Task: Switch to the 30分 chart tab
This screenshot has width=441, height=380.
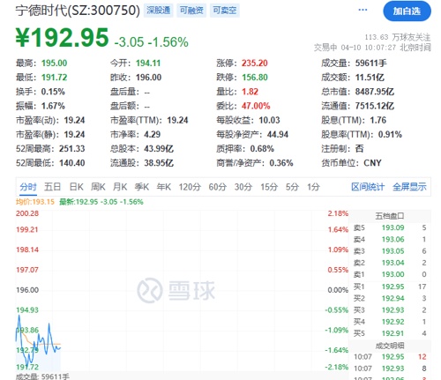Action: [243, 187]
